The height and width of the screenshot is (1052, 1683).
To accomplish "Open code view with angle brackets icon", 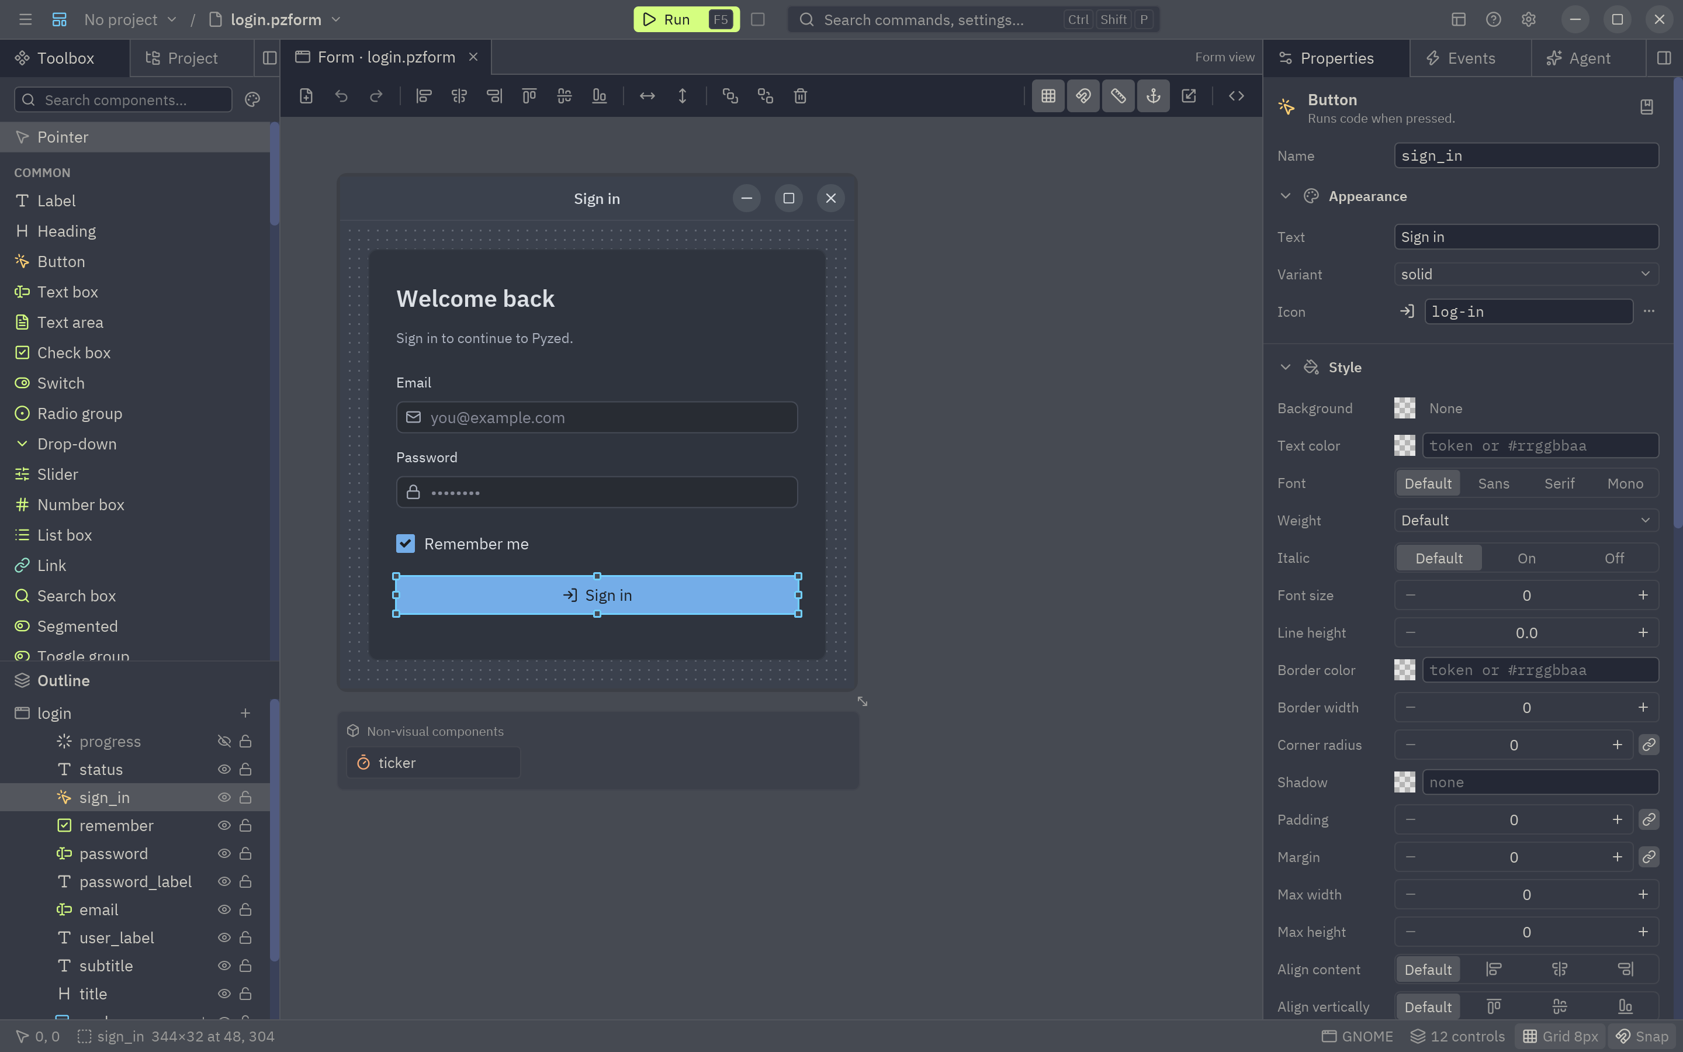I will click(x=1236, y=96).
